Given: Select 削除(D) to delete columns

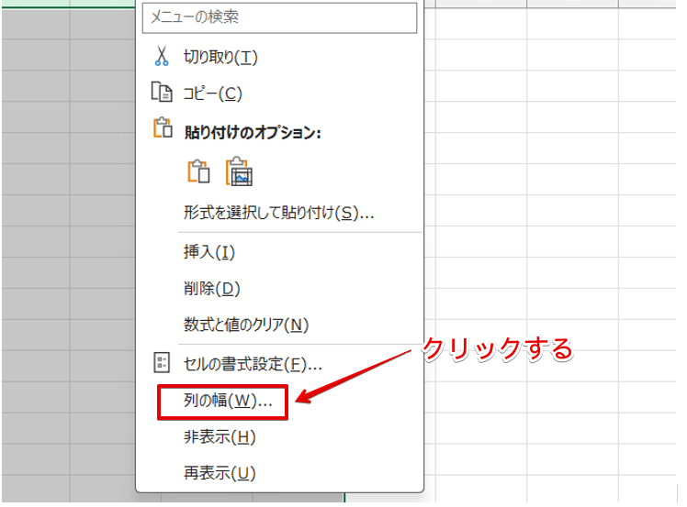Looking at the screenshot, I should click(x=211, y=289).
